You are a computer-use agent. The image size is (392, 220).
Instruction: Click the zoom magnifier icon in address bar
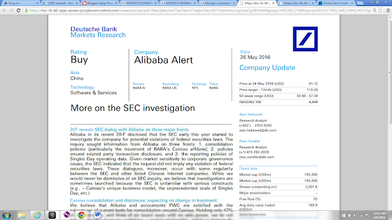pyautogui.click(x=375, y=10)
